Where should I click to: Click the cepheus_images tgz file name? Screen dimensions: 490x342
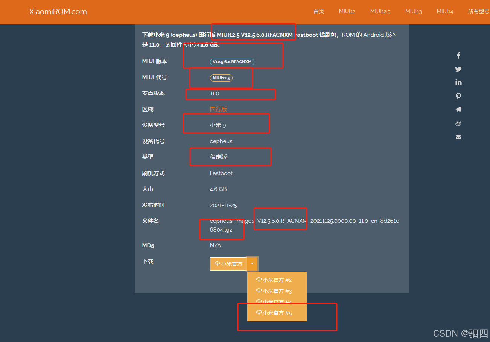[x=304, y=225]
